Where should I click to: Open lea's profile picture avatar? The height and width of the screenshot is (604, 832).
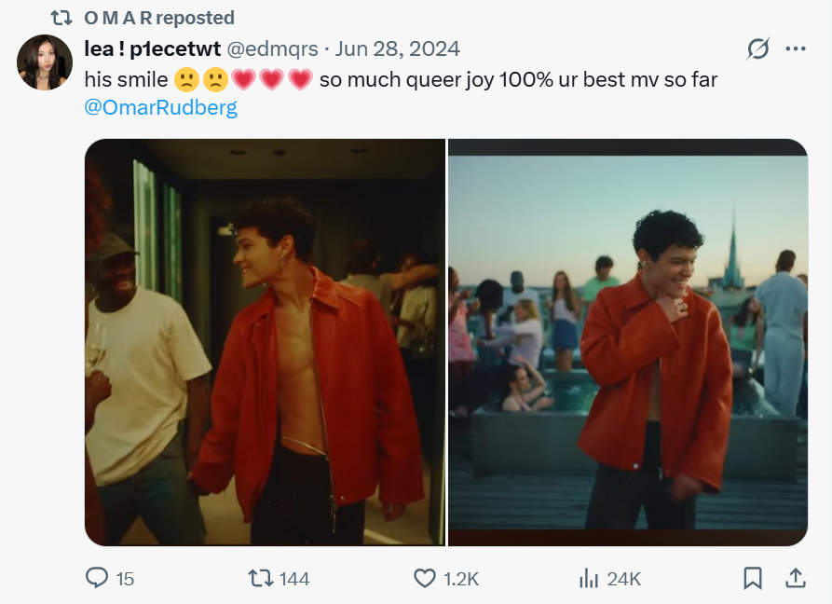pyautogui.click(x=45, y=62)
